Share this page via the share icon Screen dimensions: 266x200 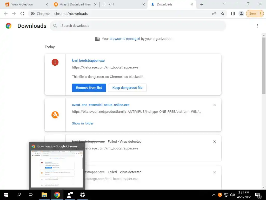click(214, 14)
